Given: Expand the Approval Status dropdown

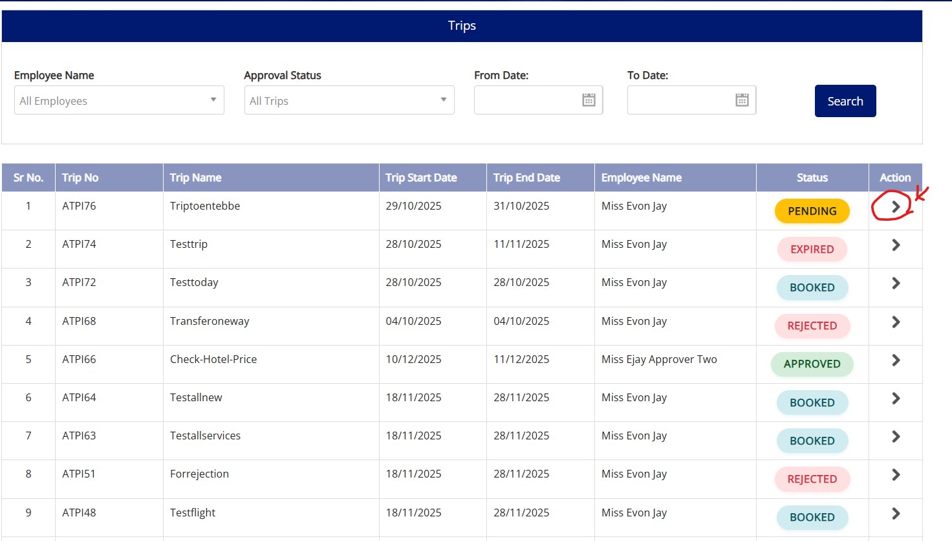Looking at the screenshot, I should (x=349, y=100).
